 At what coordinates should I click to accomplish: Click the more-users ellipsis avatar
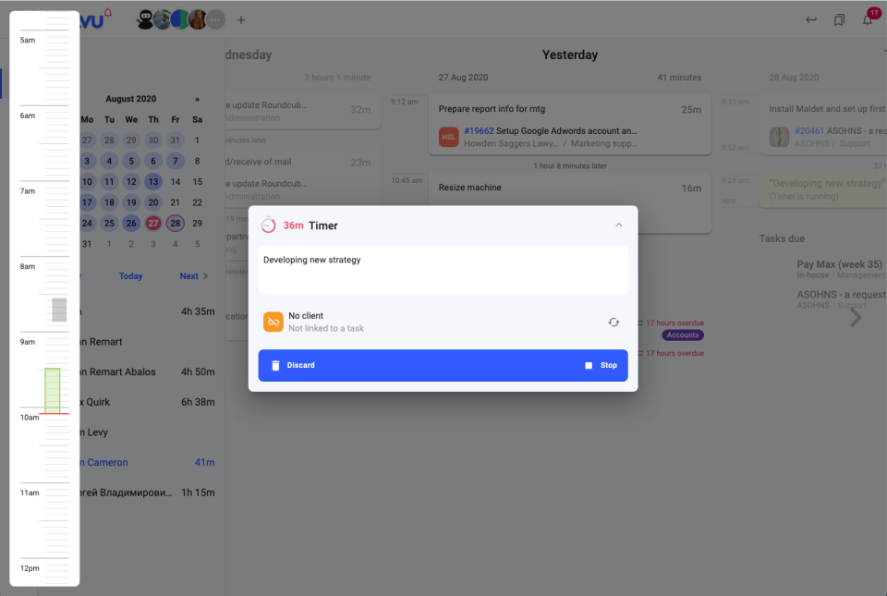[x=215, y=19]
